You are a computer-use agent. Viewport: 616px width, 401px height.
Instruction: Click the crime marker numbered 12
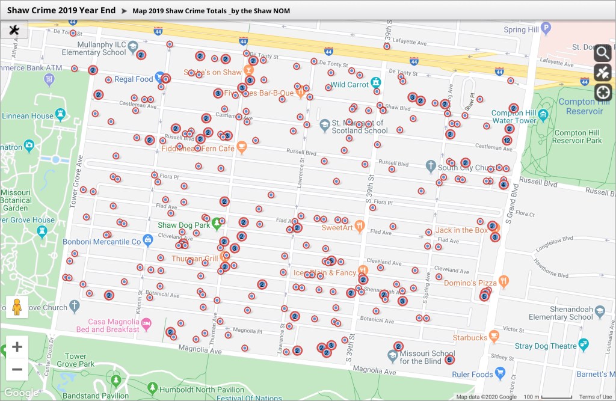click(x=507, y=141)
